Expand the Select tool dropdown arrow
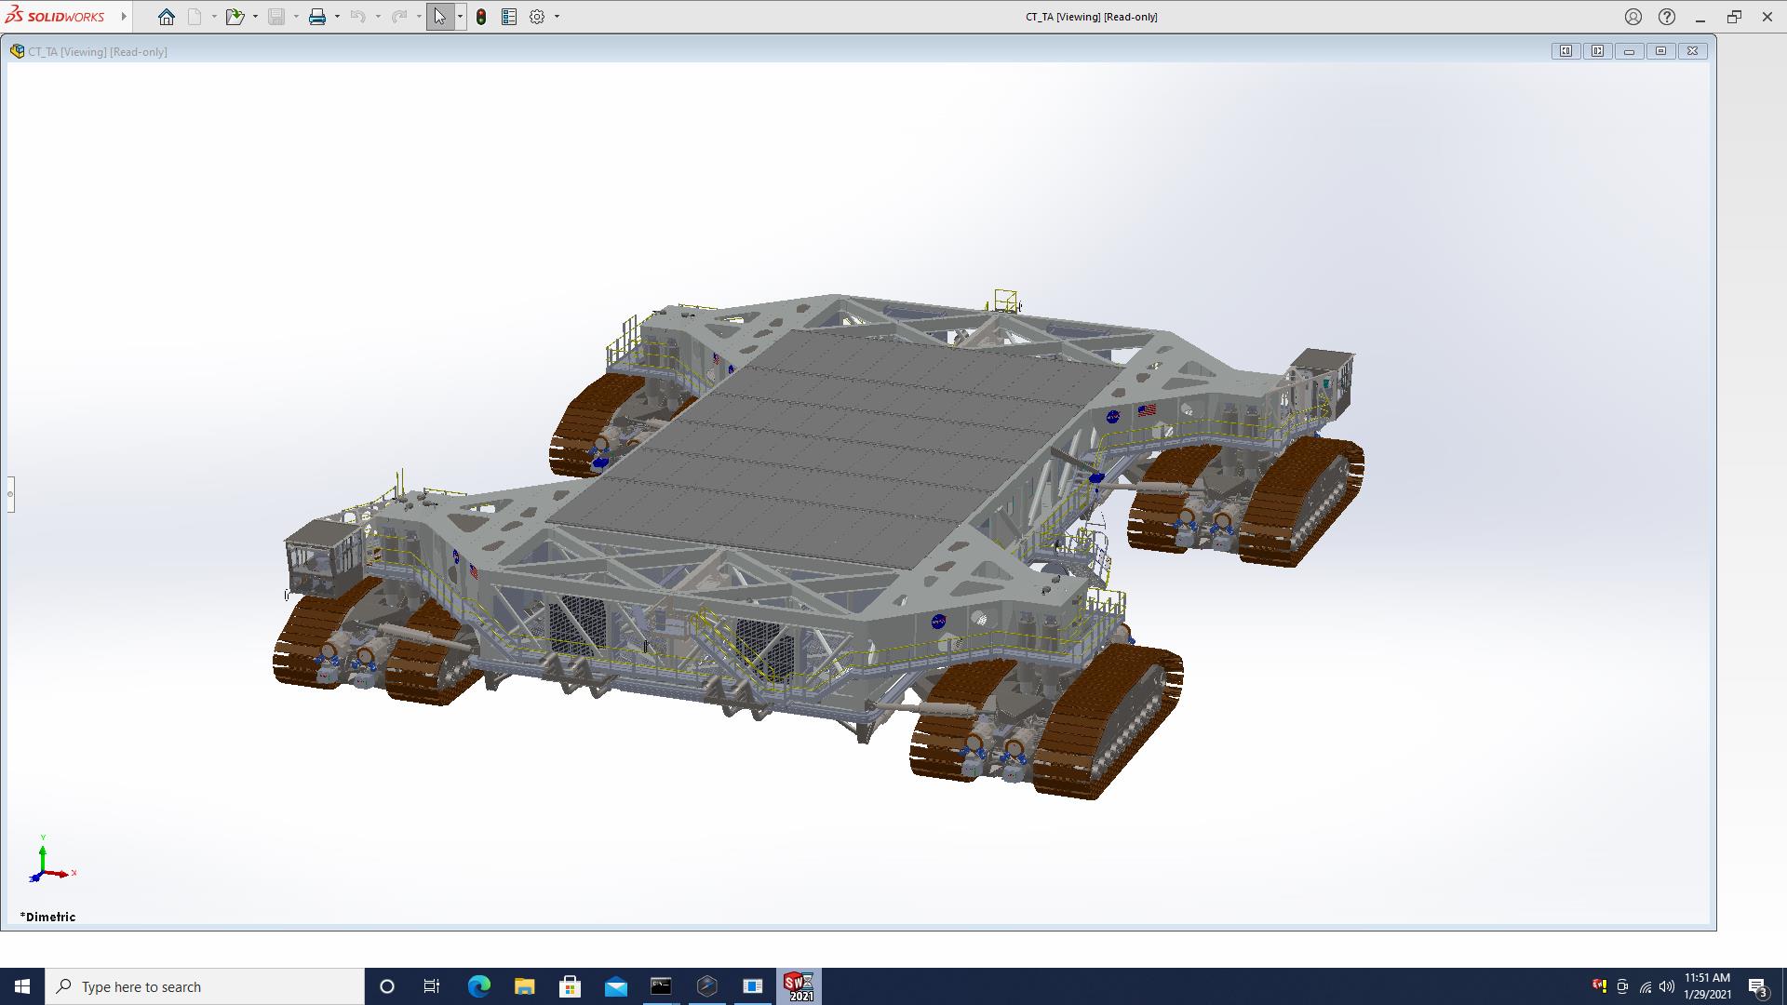Image resolution: width=1787 pixels, height=1005 pixels. point(460,17)
